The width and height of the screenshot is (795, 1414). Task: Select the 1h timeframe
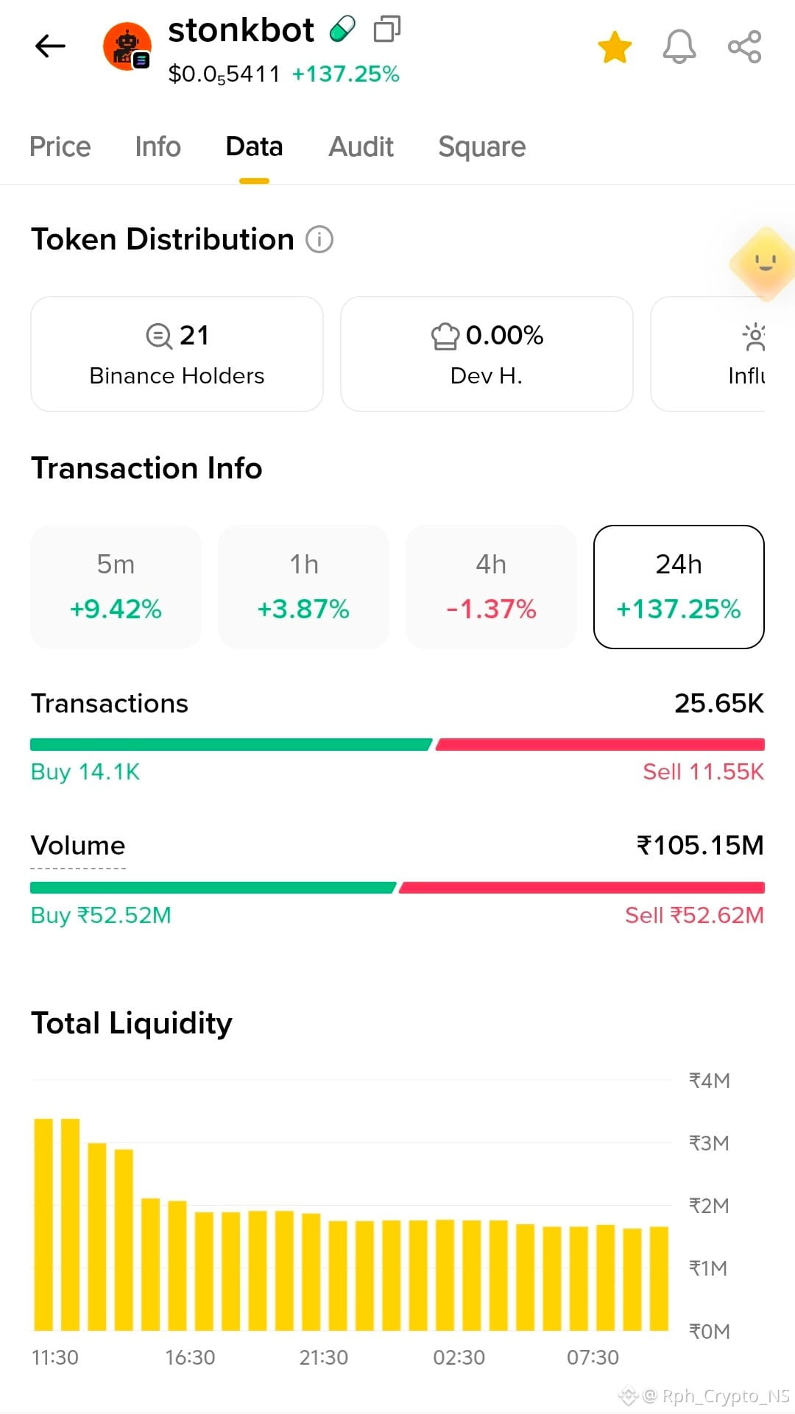coord(303,587)
